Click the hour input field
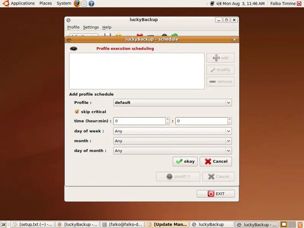The height and width of the screenshot is (228, 304). pyautogui.click(x=139, y=121)
